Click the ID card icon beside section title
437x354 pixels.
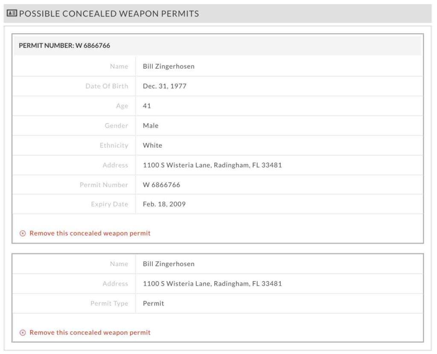(x=12, y=13)
